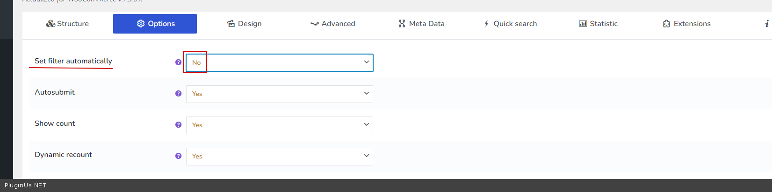This screenshot has width=772, height=192.
Task: Click the help icon for Show count
Action: pos(178,125)
